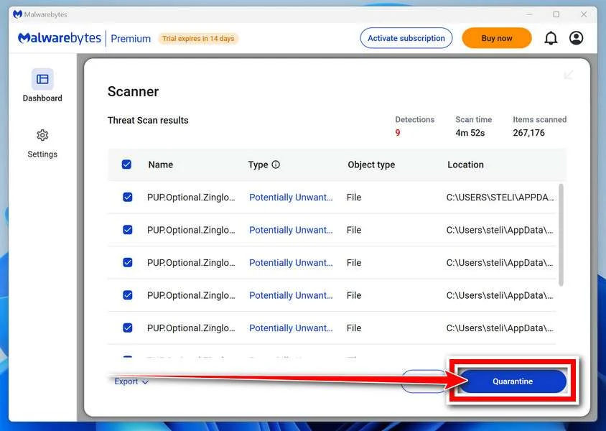
Task: Click the Malwarebytes title bar app icon
Action: tap(17, 14)
